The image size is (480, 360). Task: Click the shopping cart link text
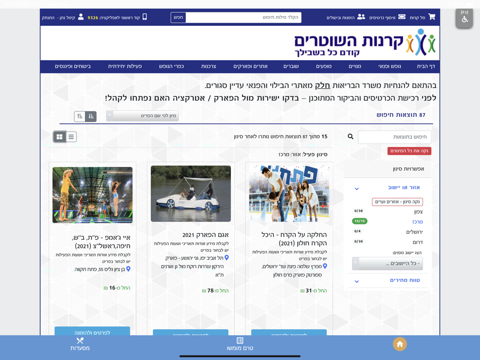417,17
